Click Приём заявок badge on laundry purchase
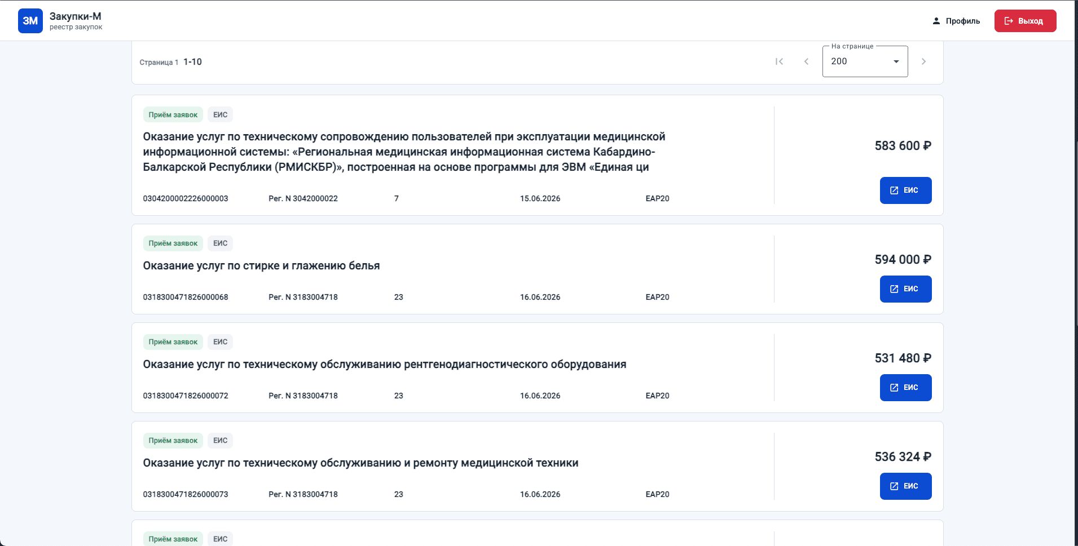Viewport: 1078px width, 546px height. [173, 243]
